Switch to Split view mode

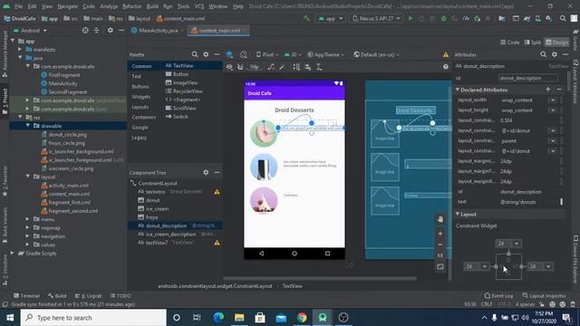(x=533, y=43)
